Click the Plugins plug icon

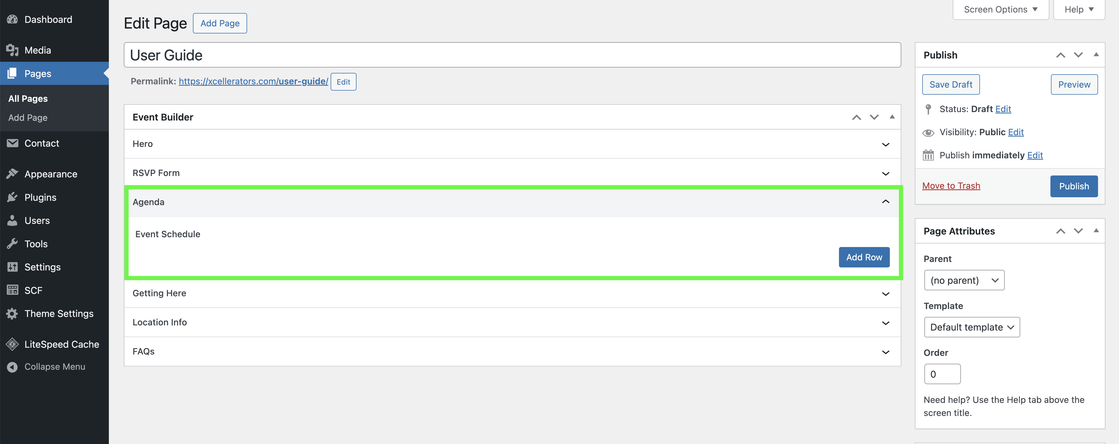[12, 197]
